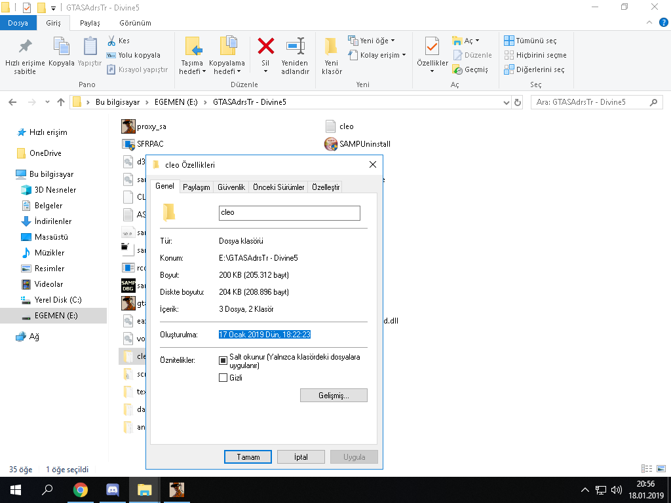This screenshot has height=503, width=671.
Task: Switch to the Güvenlik tab
Action: click(x=231, y=187)
